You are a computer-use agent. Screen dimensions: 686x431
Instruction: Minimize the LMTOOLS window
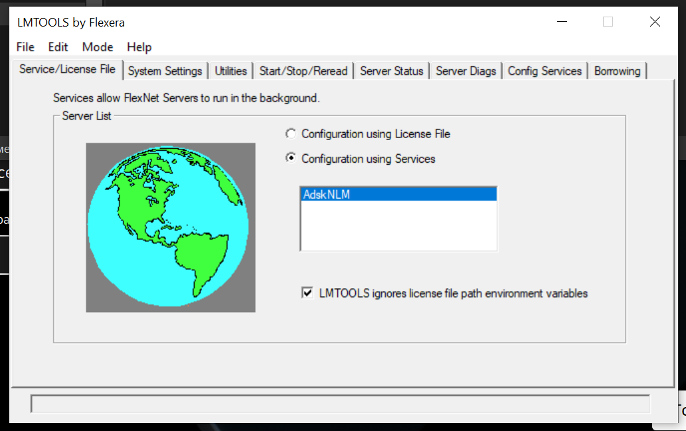(x=562, y=21)
